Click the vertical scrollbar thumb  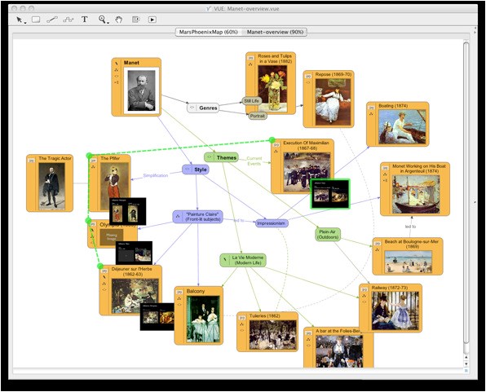tap(466, 192)
